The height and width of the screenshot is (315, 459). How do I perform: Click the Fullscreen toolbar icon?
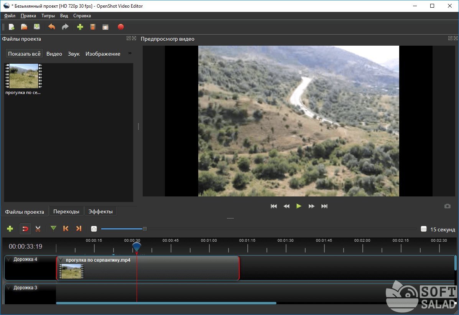105,27
